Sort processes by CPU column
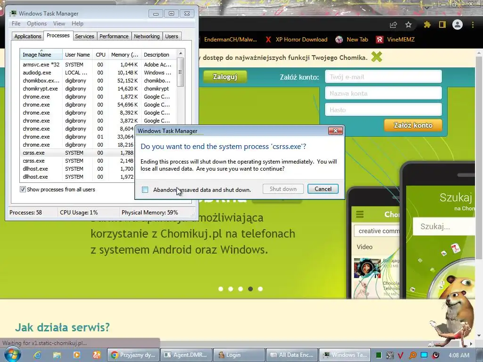This screenshot has width=483, height=362. [100, 55]
